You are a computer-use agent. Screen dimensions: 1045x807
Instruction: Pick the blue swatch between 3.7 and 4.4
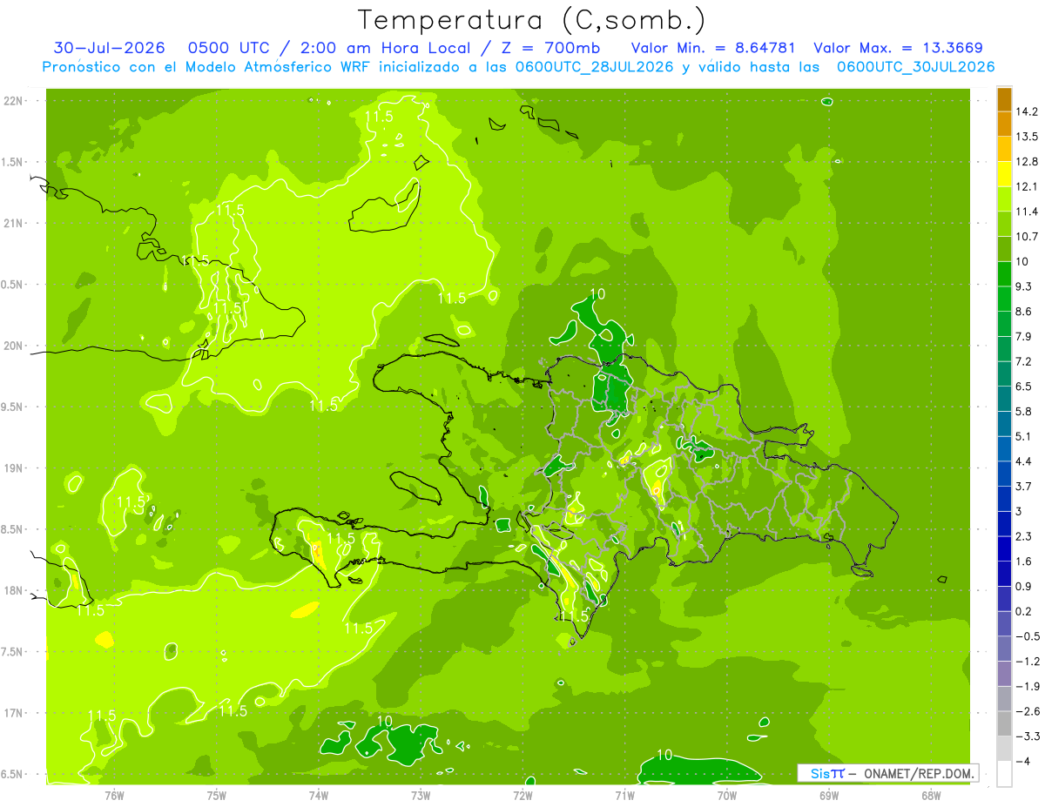tap(1004, 474)
